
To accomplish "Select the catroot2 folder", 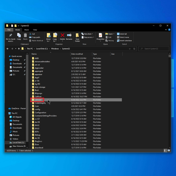I will point(76,100).
